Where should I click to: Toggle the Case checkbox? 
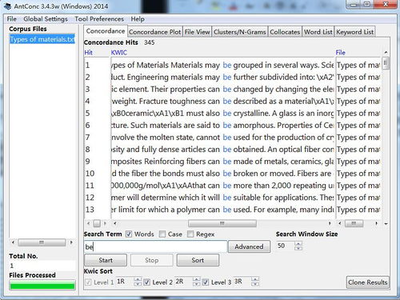pyautogui.click(x=162, y=234)
